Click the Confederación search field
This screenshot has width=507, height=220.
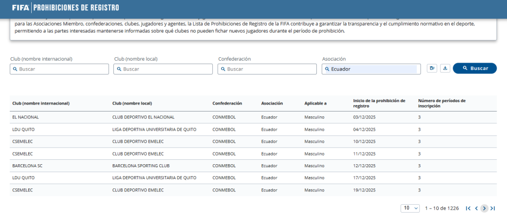click(x=267, y=69)
